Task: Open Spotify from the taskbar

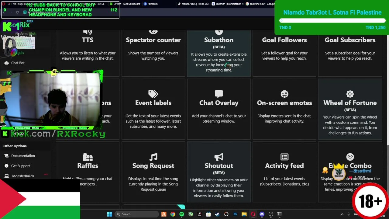Action: click(x=182, y=214)
